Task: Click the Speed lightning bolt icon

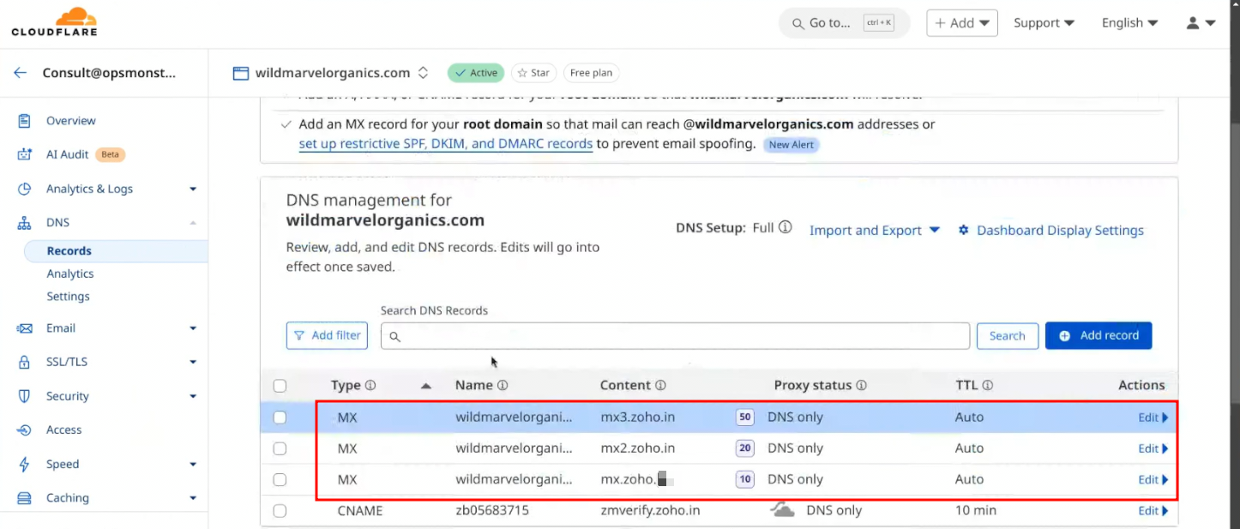Action: (25, 464)
